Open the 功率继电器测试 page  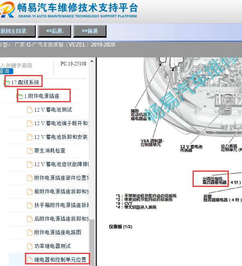pyautogui.click(x=53, y=246)
